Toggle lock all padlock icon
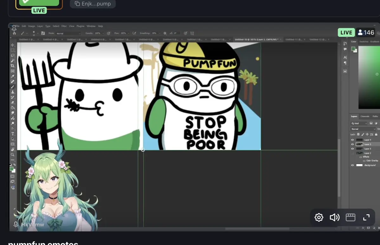Viewport: 380px width, 245px height. coord(376,134)
